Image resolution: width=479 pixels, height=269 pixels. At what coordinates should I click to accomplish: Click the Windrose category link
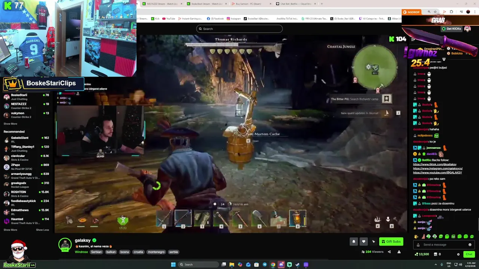(x=81, y=252)
